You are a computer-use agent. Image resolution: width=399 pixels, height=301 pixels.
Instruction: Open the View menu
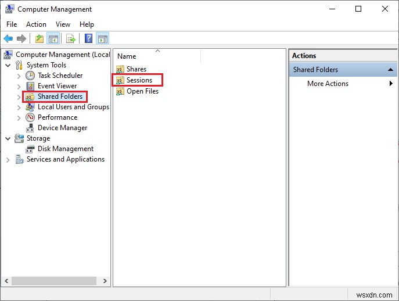(x=63, y=24)
